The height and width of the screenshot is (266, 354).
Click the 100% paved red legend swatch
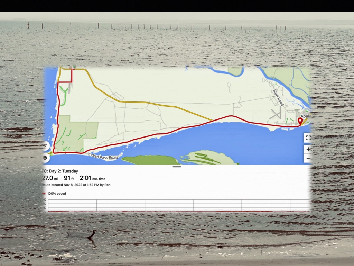click(44, 194)
